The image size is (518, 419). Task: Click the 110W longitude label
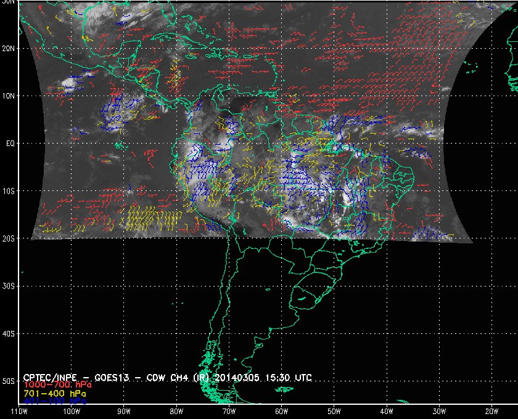click(x=19, y=412)
